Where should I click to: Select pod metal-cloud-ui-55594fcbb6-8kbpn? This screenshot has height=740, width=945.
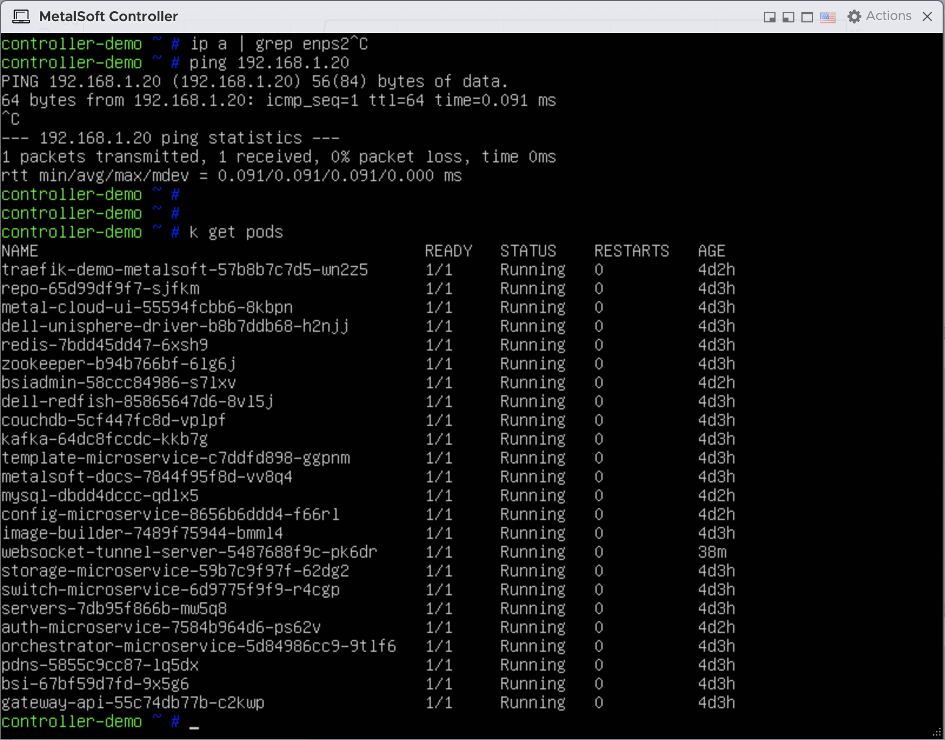pos(147,308)
